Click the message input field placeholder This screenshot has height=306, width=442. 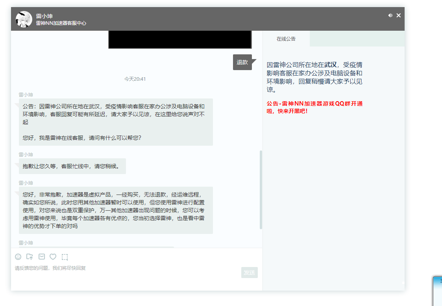pos(50,268)
